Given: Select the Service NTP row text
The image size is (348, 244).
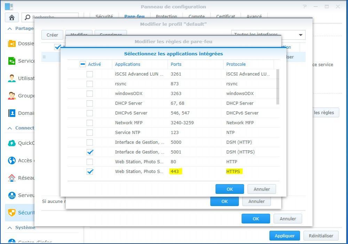Looking at the screenshot, I should click(128, 133).
